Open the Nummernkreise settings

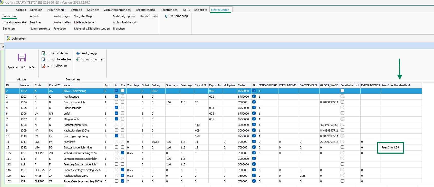click(x=40, y=29)
